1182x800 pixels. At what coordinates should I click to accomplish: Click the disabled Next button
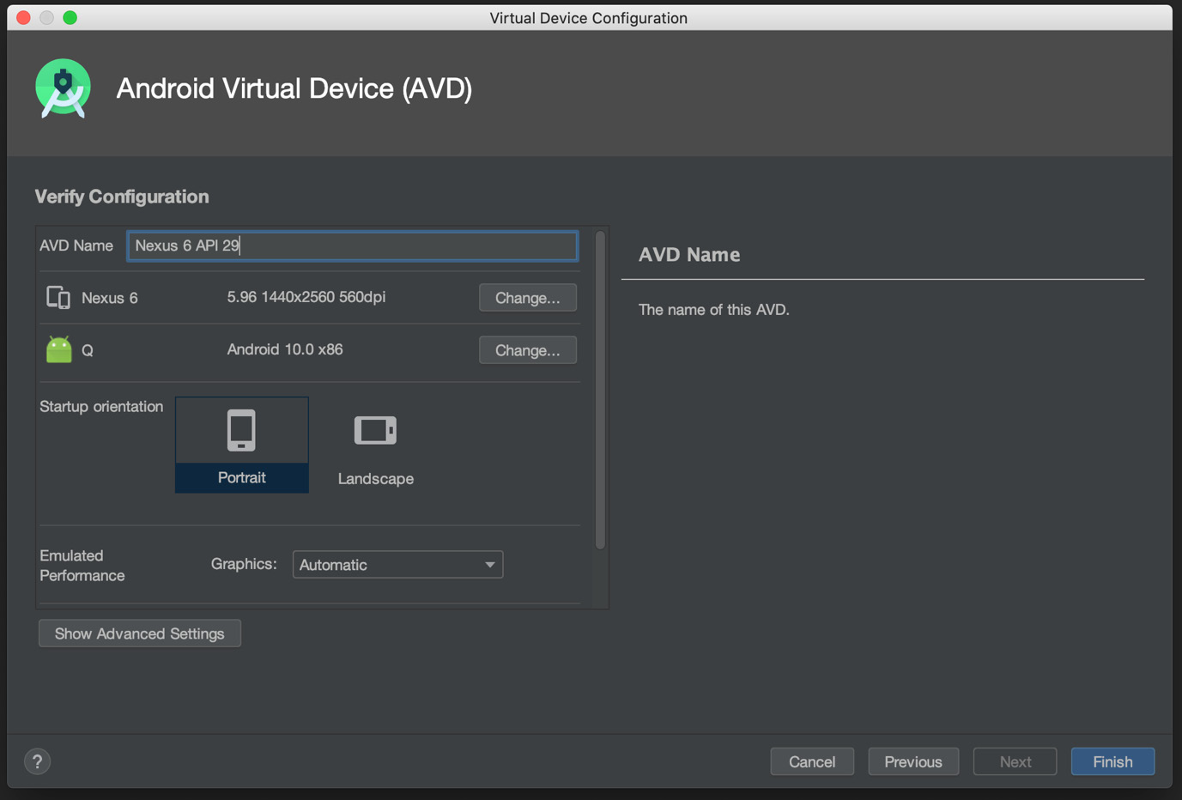point(1015,761)
